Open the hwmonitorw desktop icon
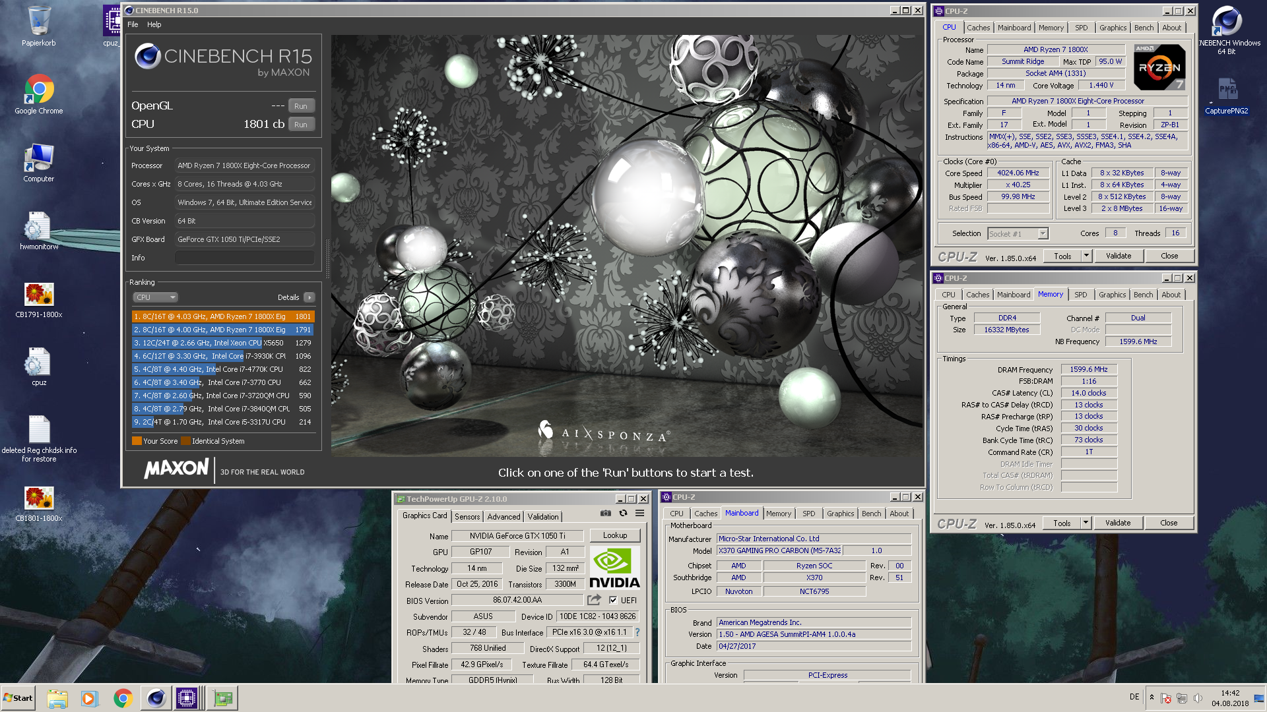This screenshot has width=1267, height=712. tap(39, 231)
